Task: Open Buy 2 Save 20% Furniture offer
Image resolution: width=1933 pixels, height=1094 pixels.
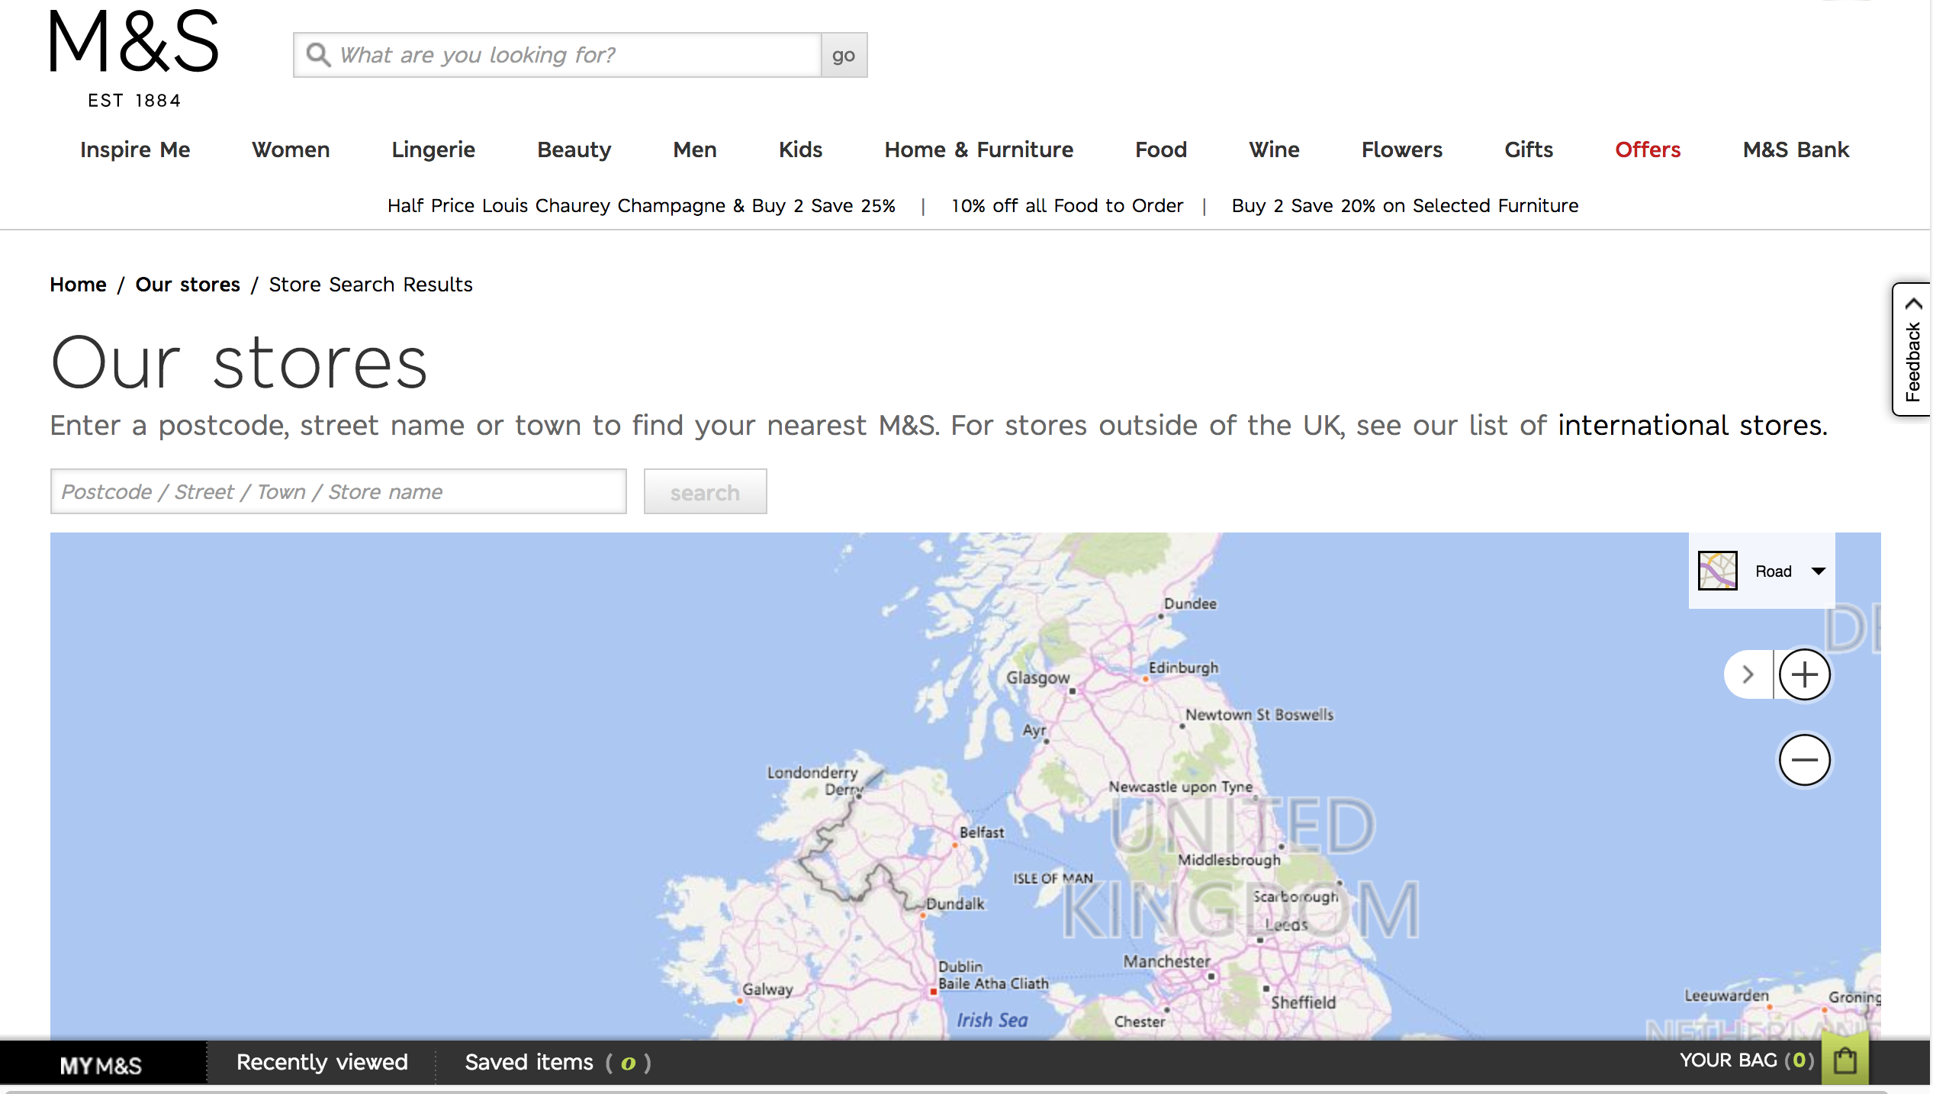Action: [x=1405, y=206]
